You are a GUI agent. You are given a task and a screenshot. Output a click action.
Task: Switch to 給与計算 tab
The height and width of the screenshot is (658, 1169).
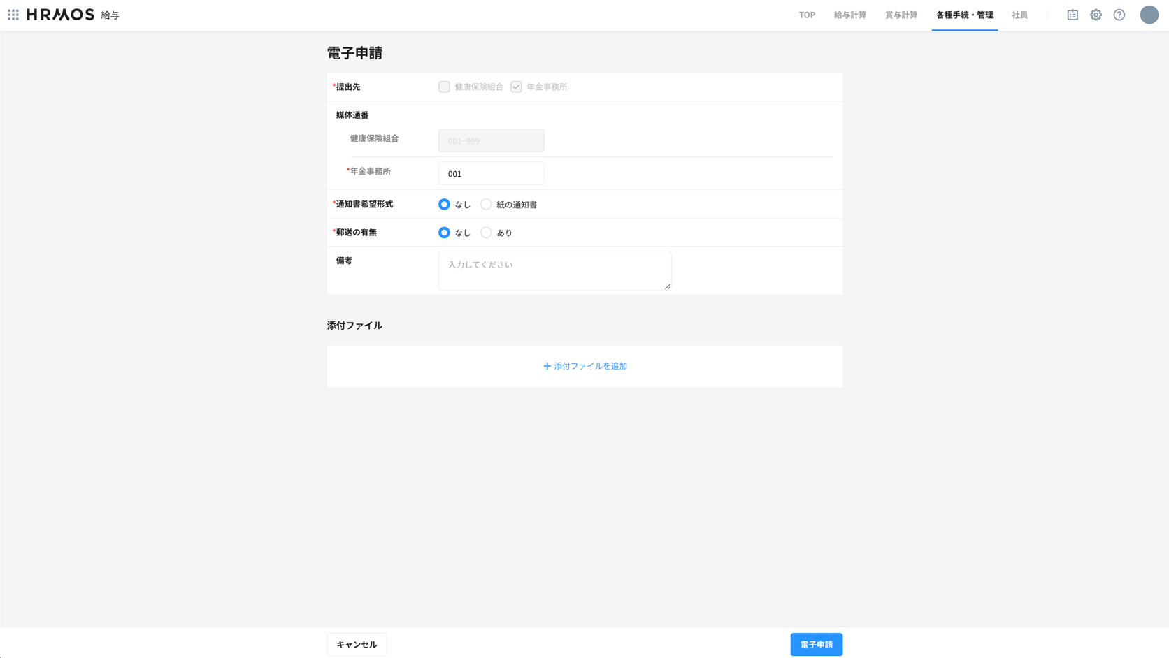click(849, 15)
